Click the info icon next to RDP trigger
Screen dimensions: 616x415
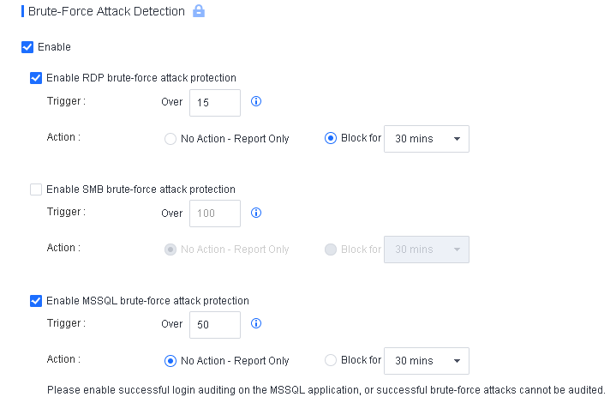pos(255,101)
